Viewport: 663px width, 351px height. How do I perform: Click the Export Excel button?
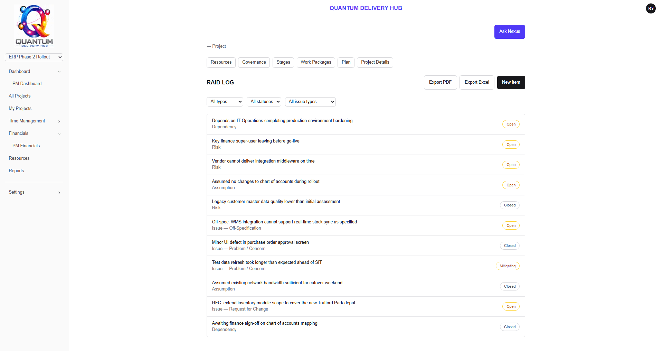click(477, 82)
